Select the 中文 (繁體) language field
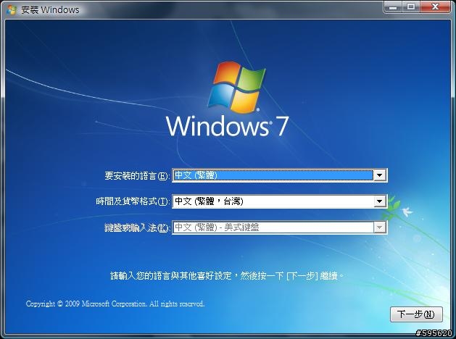 tap(280, 175)
